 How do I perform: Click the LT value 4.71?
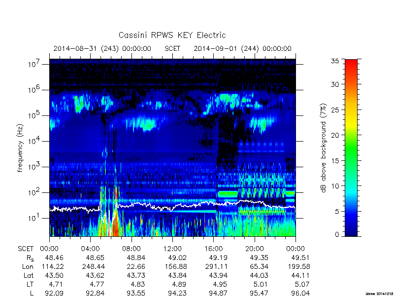(x=56, y=285)
